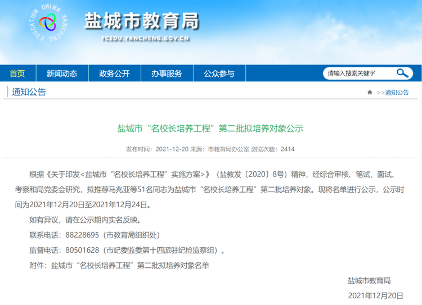Open attachment 第二批拟培养对象名单
This screenshot has width=422, height=305.
click(x=173, y=266)
